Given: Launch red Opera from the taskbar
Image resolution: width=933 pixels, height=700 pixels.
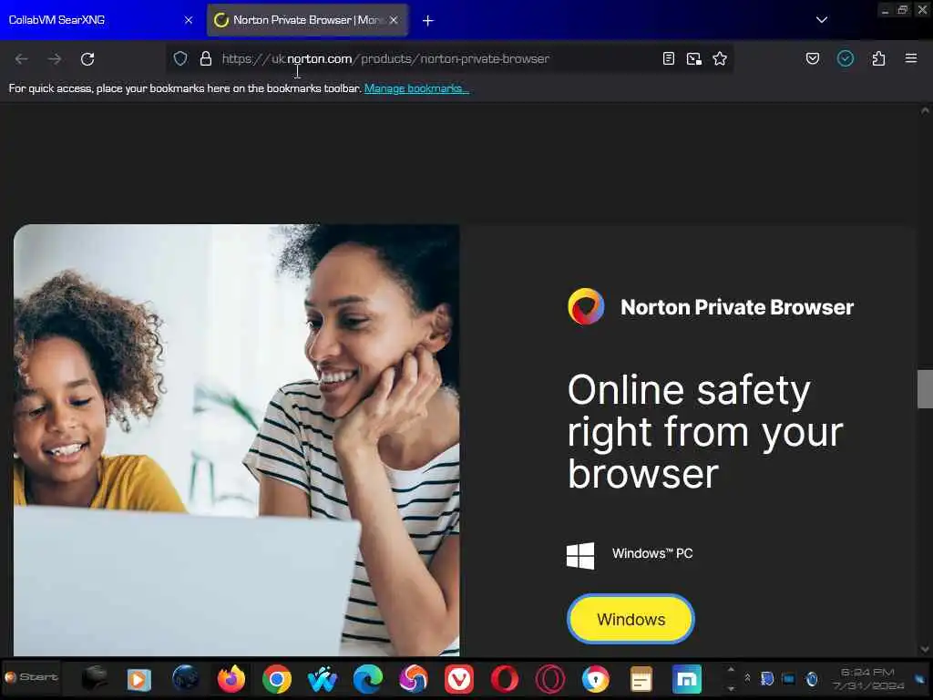Looking at the screenshot, I should (x=505, y=679).
